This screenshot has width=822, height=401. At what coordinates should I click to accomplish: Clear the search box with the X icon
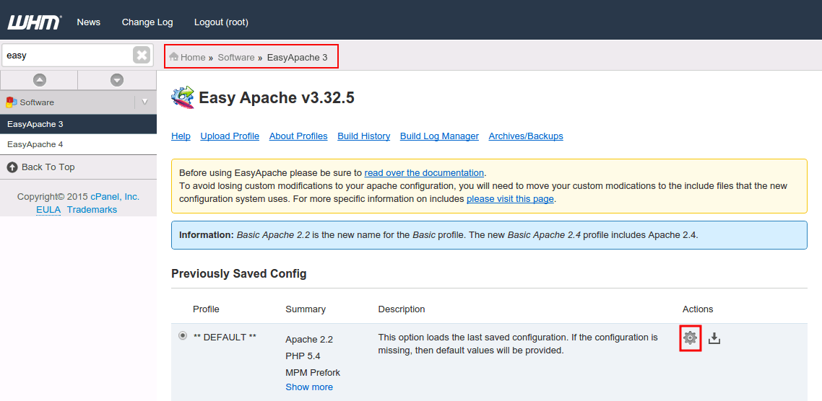pos(142,54)
